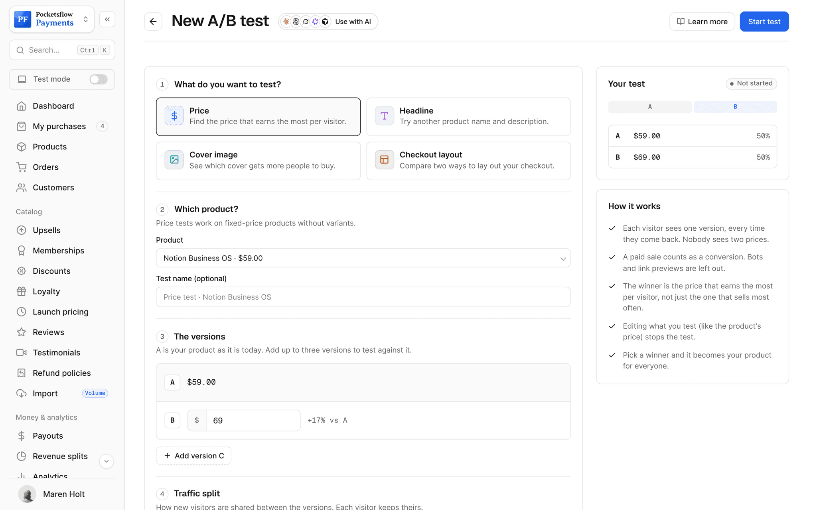Click the Dashboard home icon
This screenshot has height=510, width=817.
tap(22, 106)
